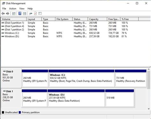
Task: Sort by the Status column header
Action: point(80,19)
